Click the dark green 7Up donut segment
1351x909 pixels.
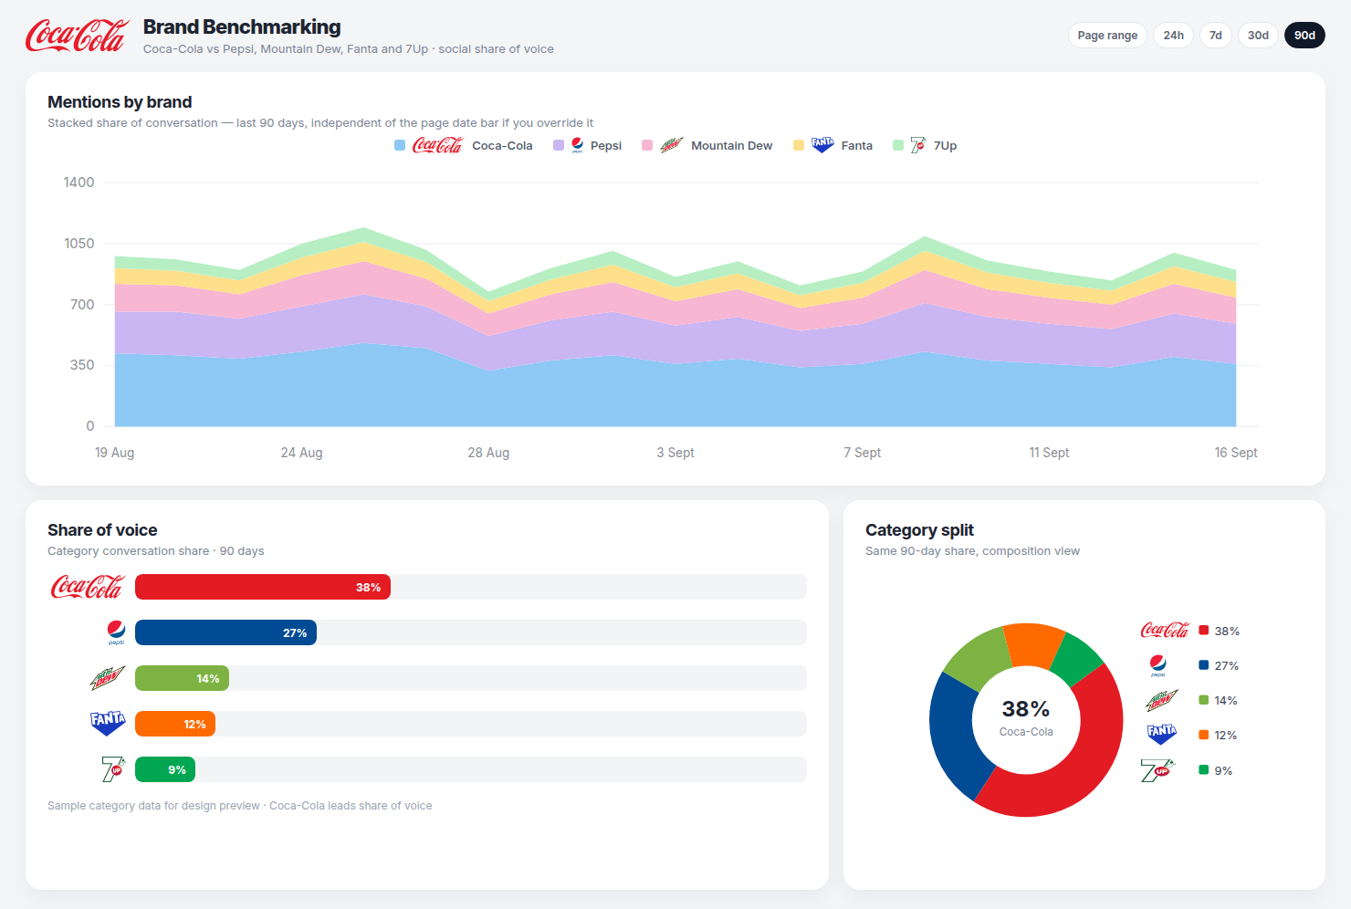pyautogui.click(x=1077, y=660)
